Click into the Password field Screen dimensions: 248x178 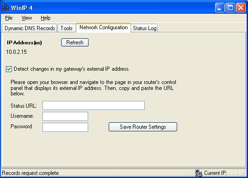(x=65, y=127)
